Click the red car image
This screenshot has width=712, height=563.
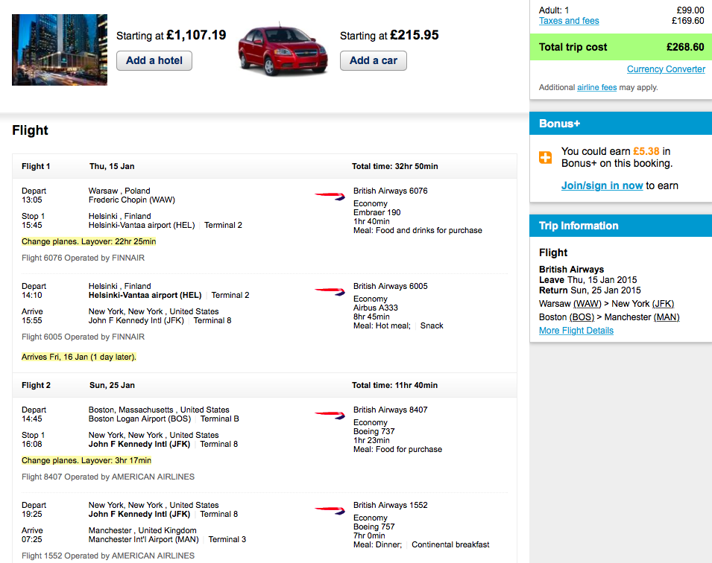coord(283,50)
